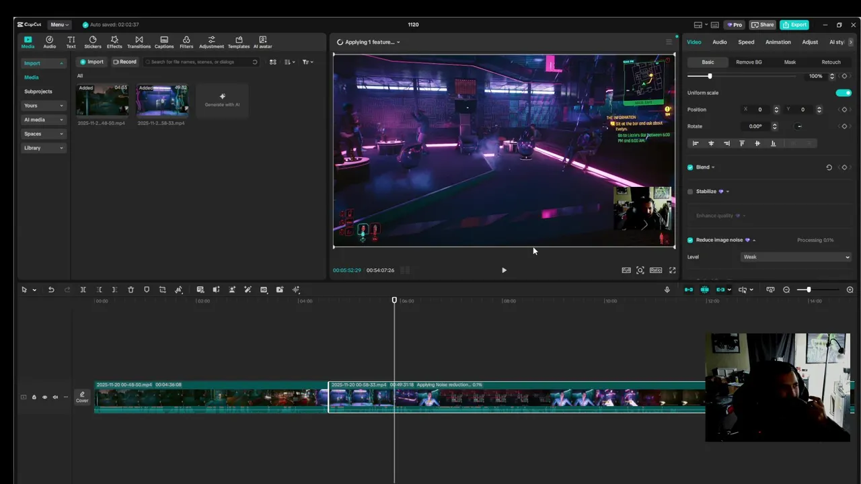Open the Adjustment panel
This screenshot has height=484, width=861.
(x=211, y=42)
